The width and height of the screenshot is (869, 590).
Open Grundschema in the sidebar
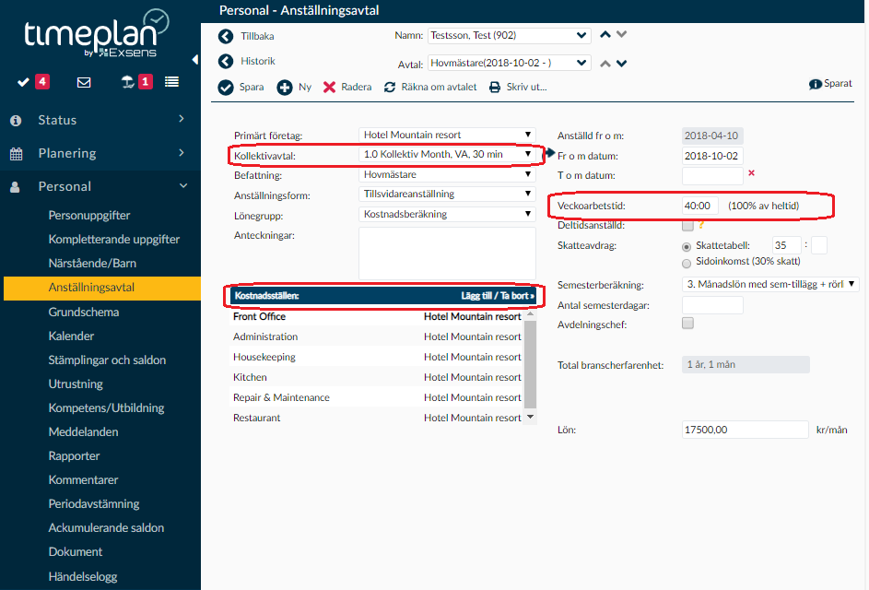84,312
